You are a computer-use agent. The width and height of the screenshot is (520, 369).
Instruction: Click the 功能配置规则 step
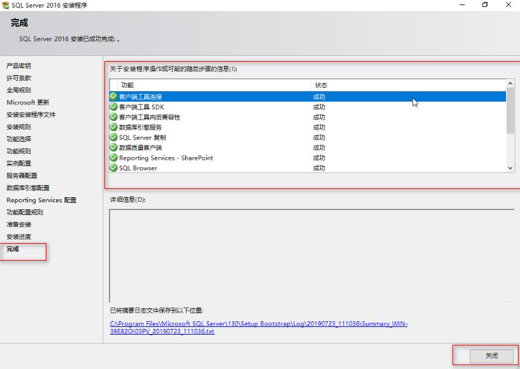[x=25, y=212]
